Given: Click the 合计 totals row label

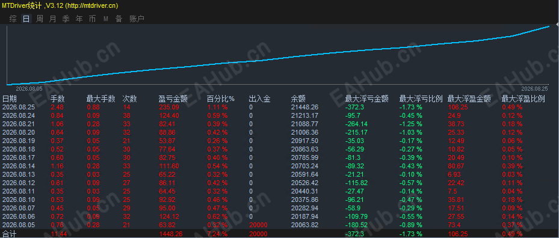Looking at the screenshot, I should (10, 234).
